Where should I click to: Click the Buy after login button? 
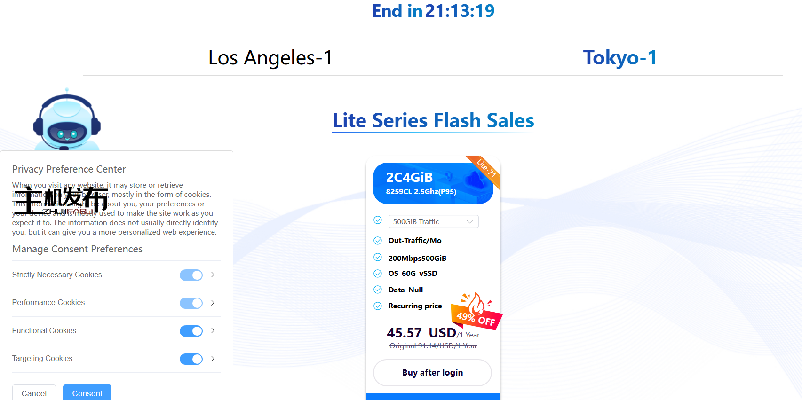[432, 372]
